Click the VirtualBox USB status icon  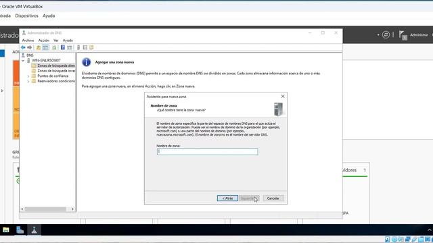[414, 240]
